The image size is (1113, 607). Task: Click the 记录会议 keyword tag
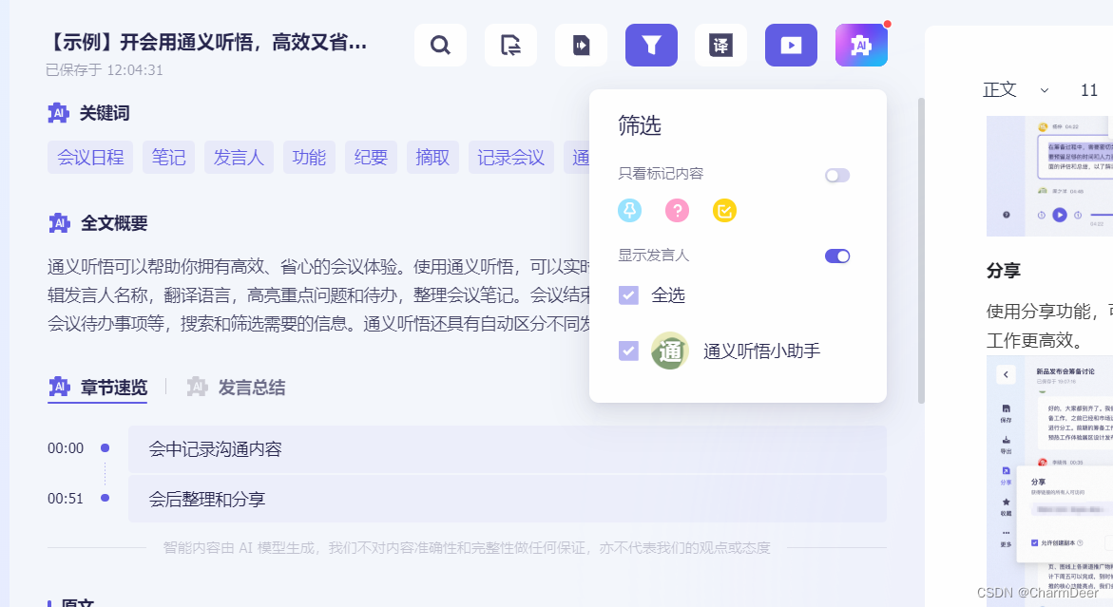coord(511,158)
